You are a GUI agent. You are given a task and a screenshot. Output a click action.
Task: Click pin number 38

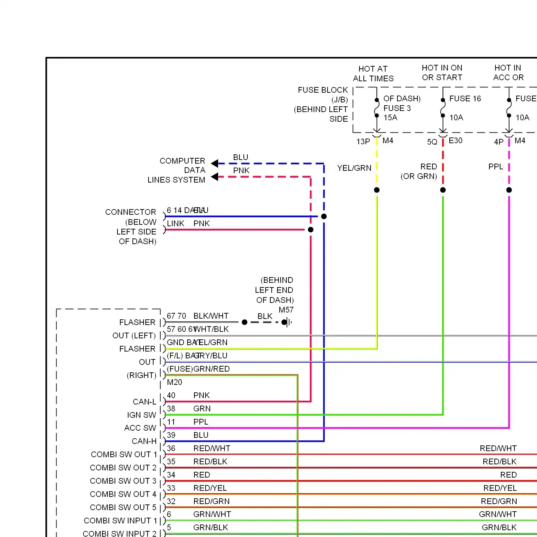pos(171,408)
